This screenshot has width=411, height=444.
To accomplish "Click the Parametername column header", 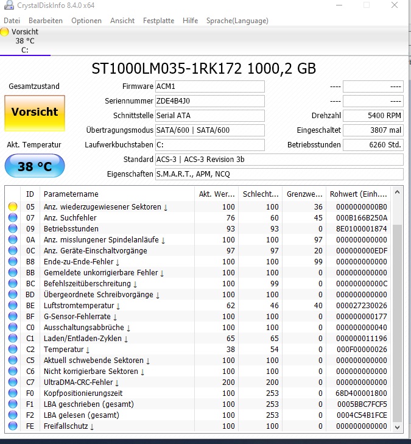I will 117,194.
